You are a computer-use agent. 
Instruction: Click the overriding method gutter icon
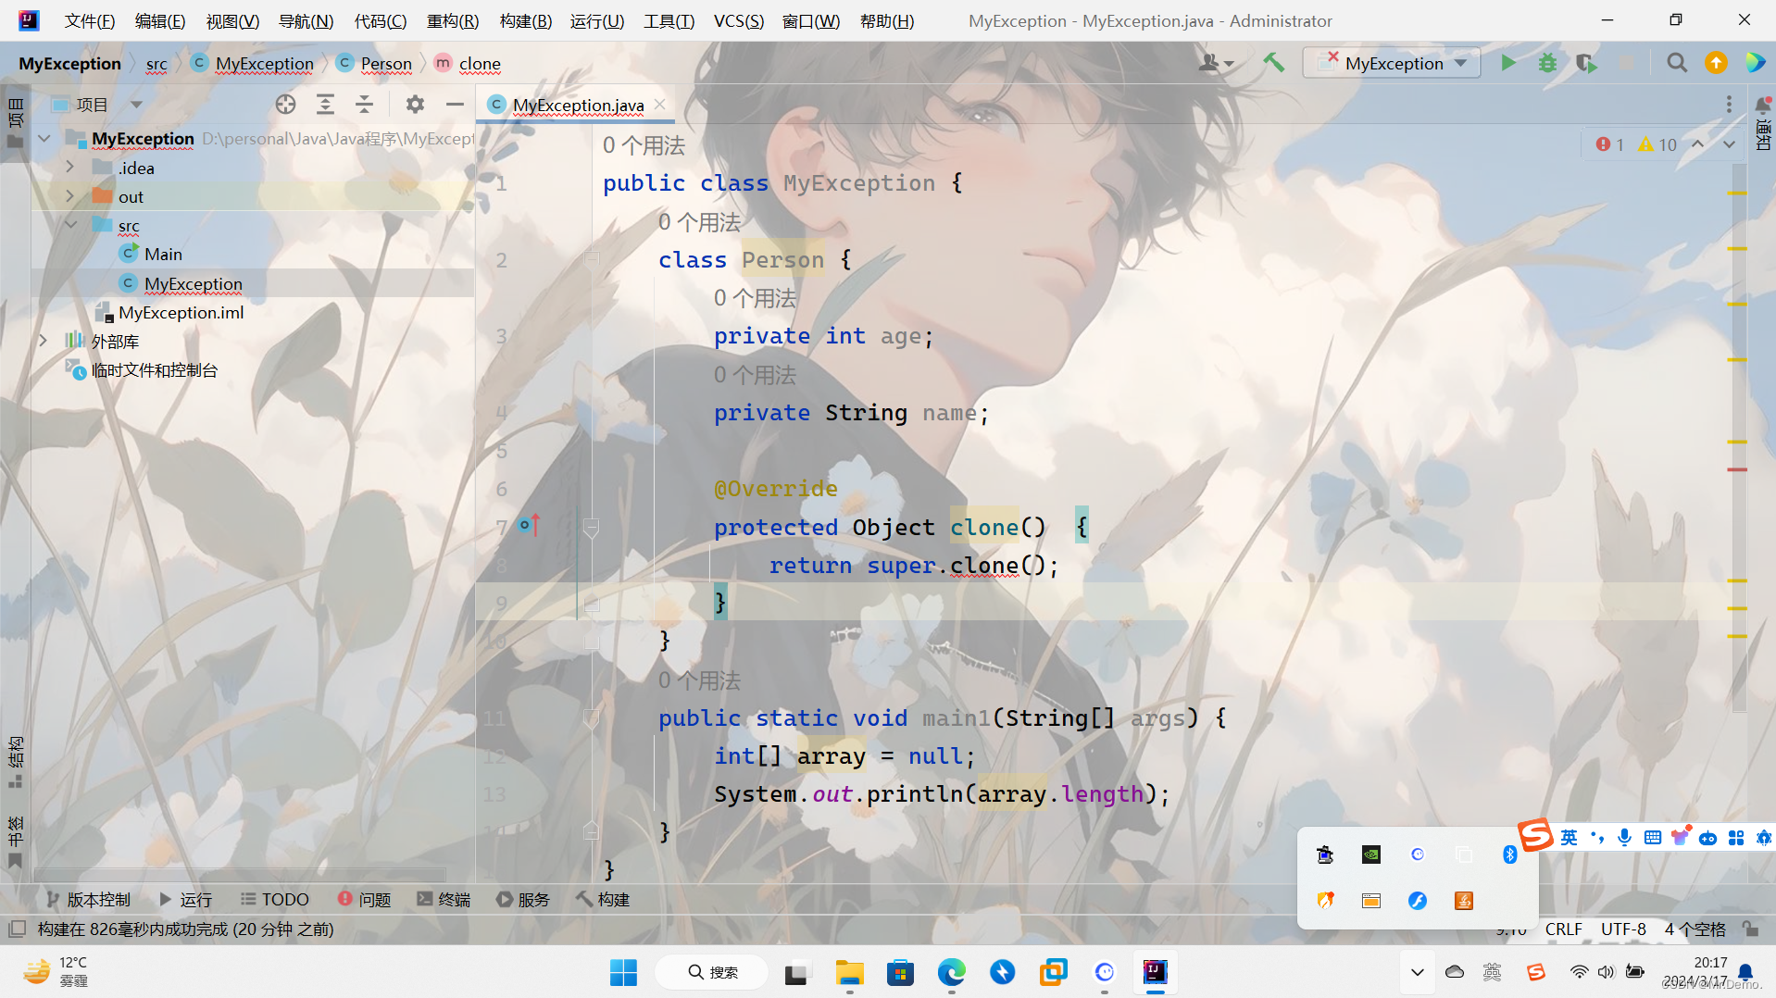pos(530,525)
